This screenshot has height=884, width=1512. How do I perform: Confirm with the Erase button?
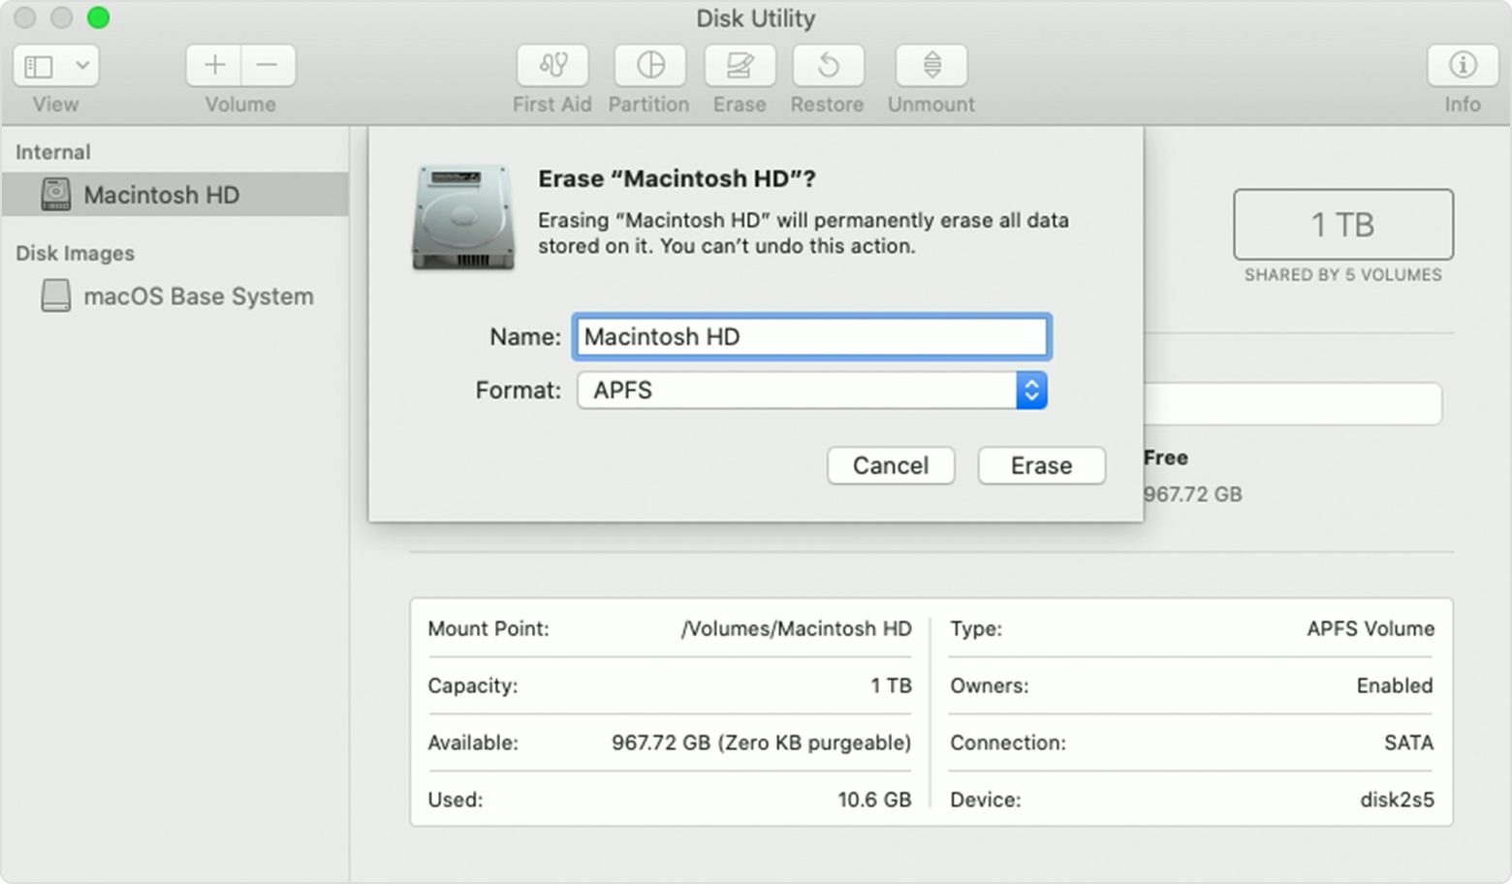pos(1042,465)
